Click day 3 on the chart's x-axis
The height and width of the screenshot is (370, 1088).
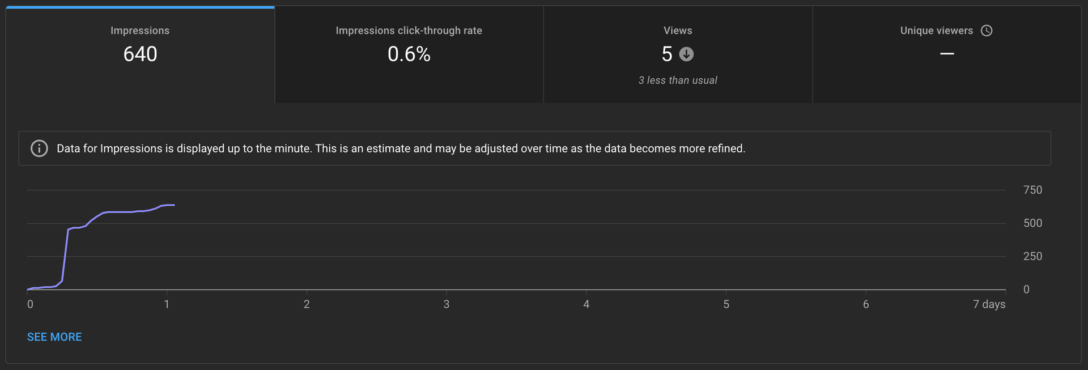tap(447, 304)
